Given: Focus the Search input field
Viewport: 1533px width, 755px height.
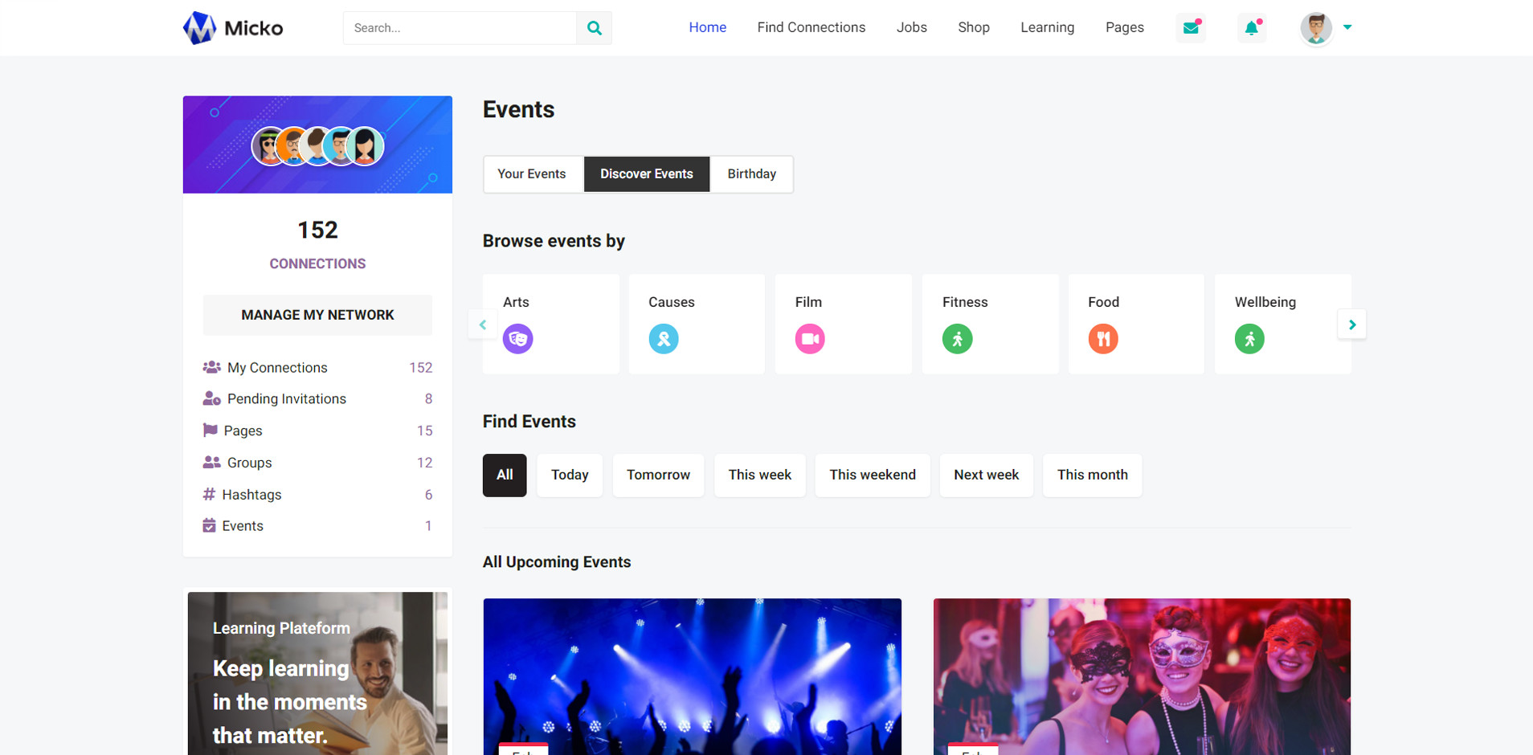Looking at the screenshot, I should tap(460, 28).
